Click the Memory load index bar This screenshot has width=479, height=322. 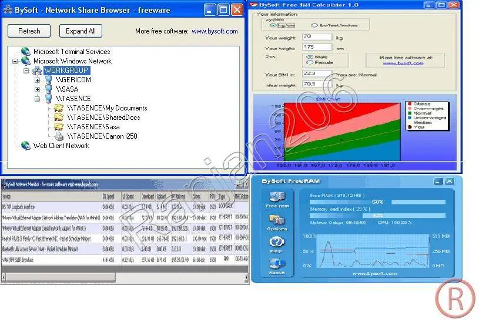377,216
